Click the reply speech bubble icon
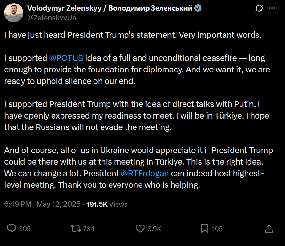 [12, 228]
